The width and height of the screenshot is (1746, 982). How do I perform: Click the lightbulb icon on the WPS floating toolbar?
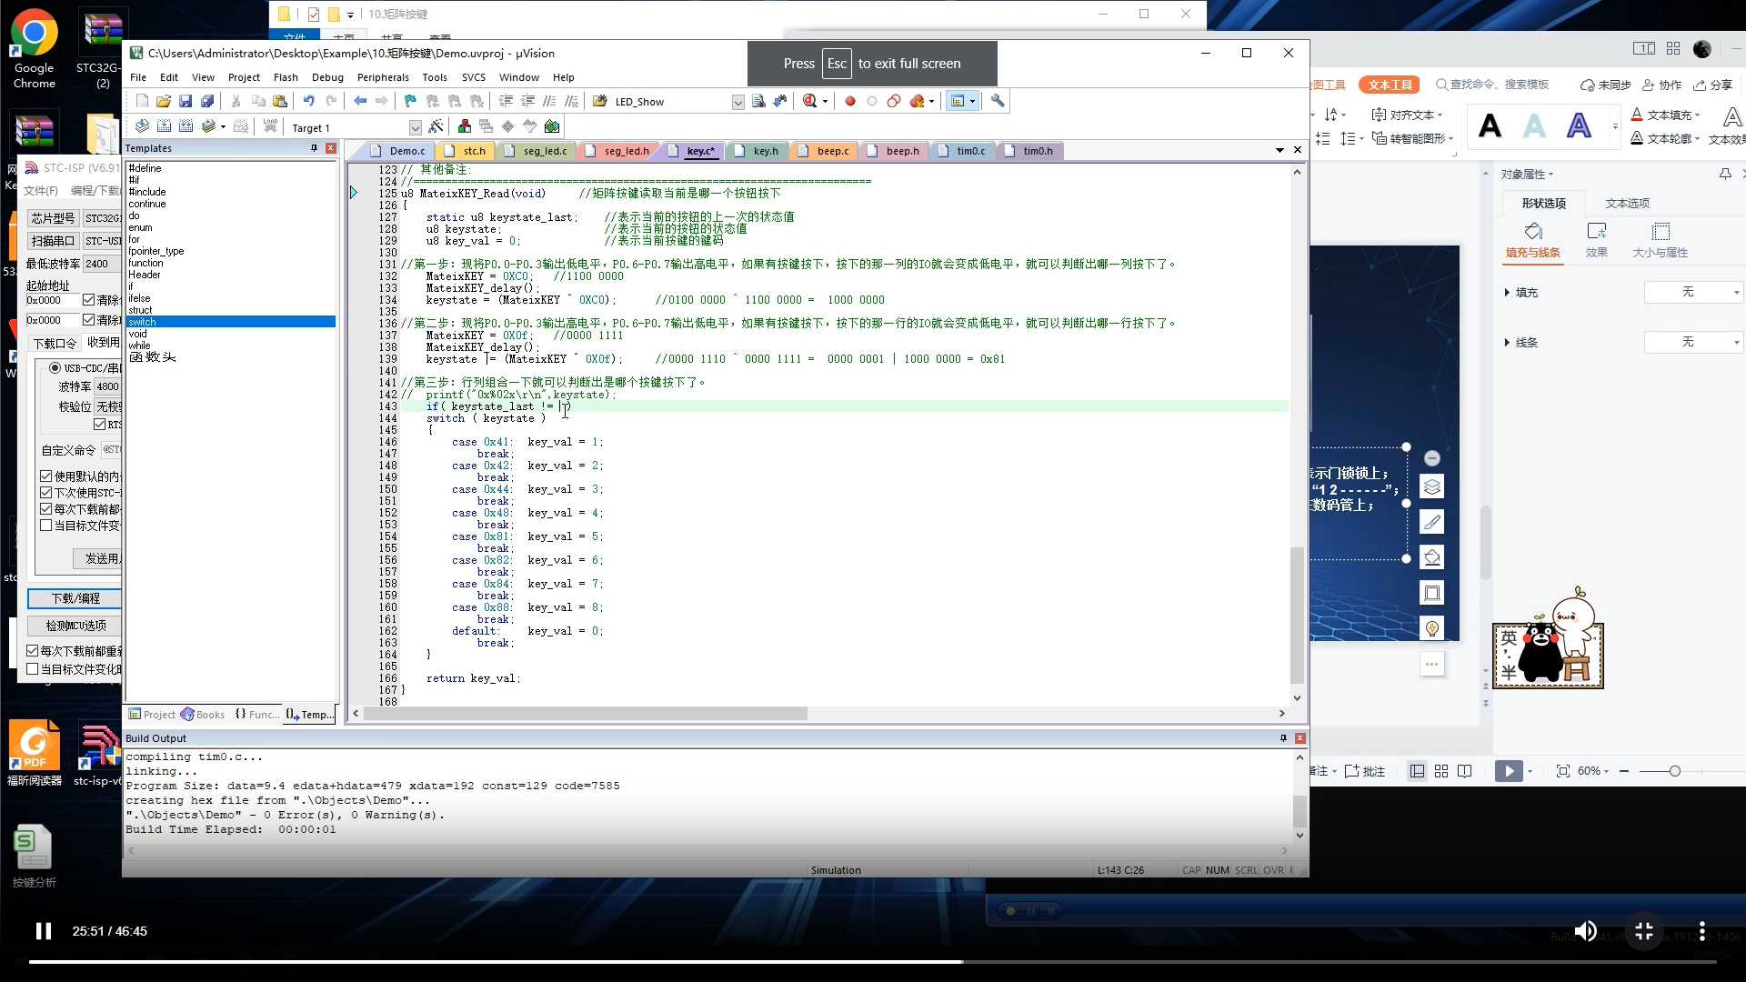coord(1432,628)
